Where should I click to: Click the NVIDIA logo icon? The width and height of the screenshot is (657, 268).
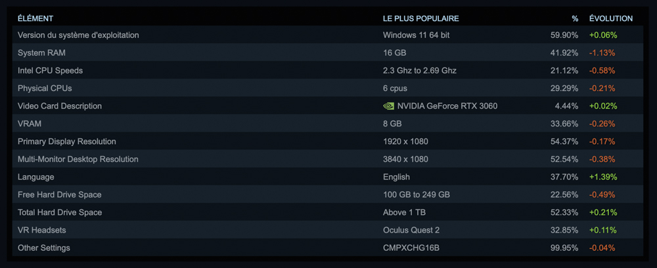point(388,106)
